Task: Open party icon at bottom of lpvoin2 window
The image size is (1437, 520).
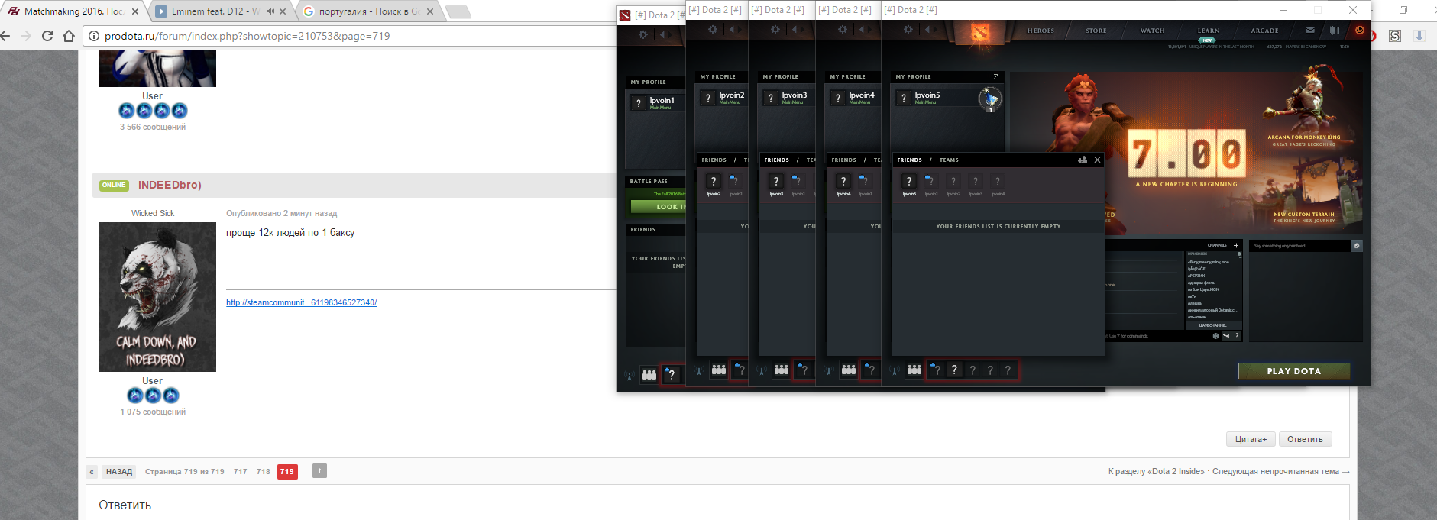Action: [719, 370]
